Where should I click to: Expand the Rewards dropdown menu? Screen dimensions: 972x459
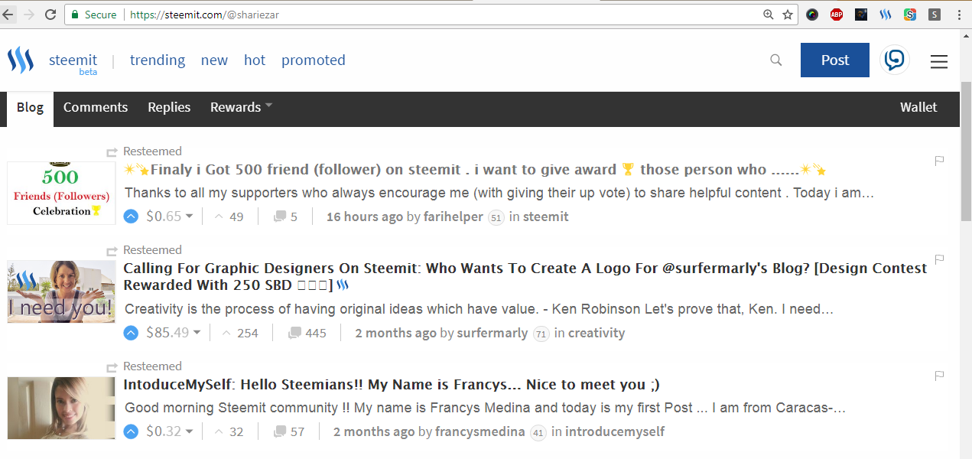[x=242, y=107]
